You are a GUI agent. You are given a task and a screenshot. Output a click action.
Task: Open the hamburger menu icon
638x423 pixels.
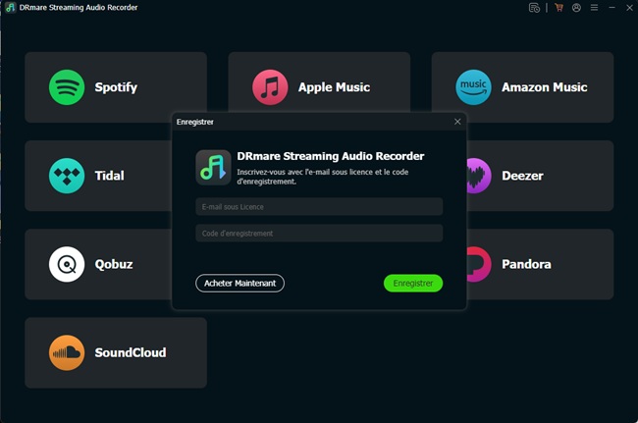(x=595, y=7)
